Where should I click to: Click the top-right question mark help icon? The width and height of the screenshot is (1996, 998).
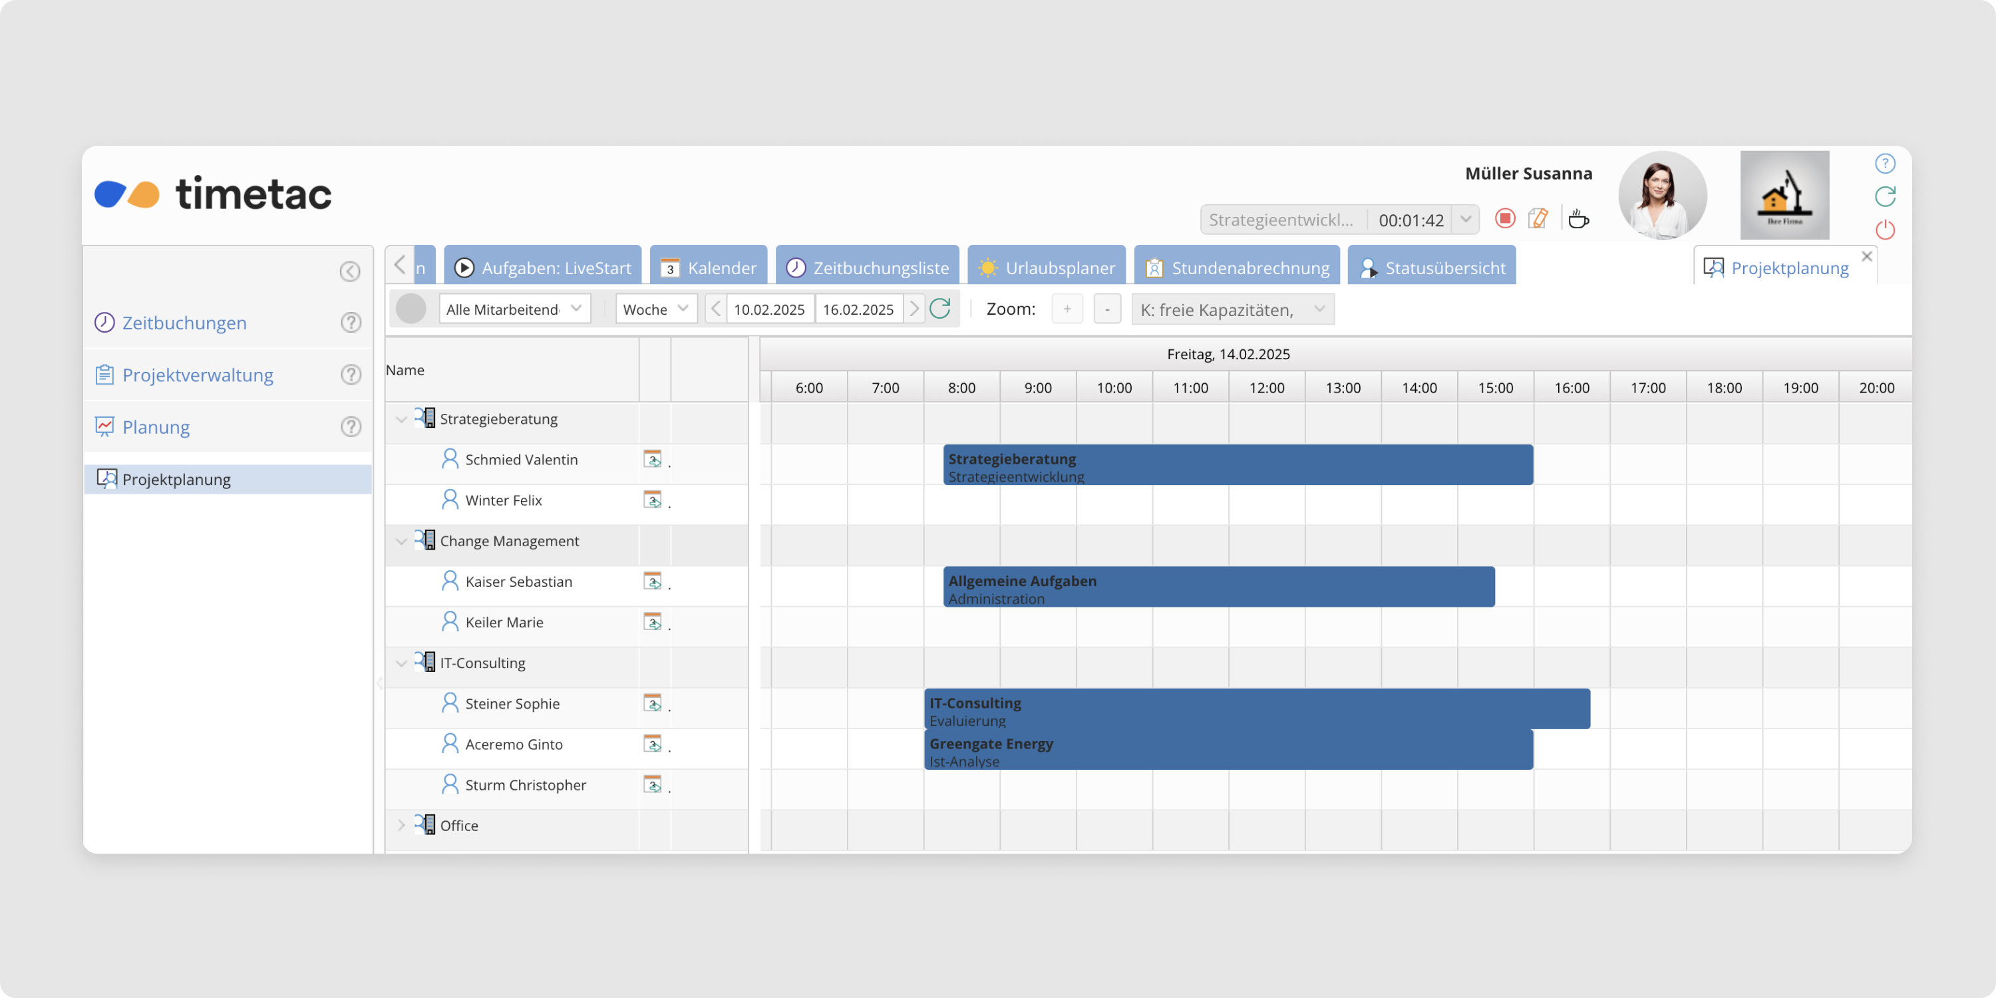coord(1884,164)
